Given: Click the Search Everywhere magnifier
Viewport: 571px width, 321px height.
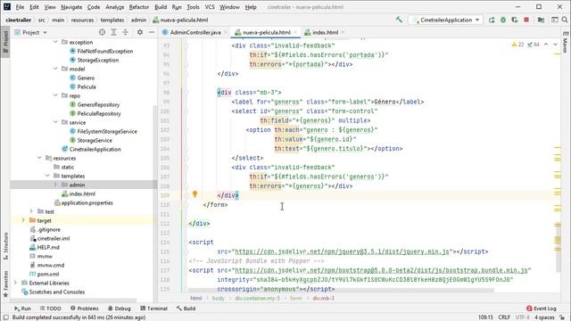Looking at the screenshot, I should click(565, 20).
